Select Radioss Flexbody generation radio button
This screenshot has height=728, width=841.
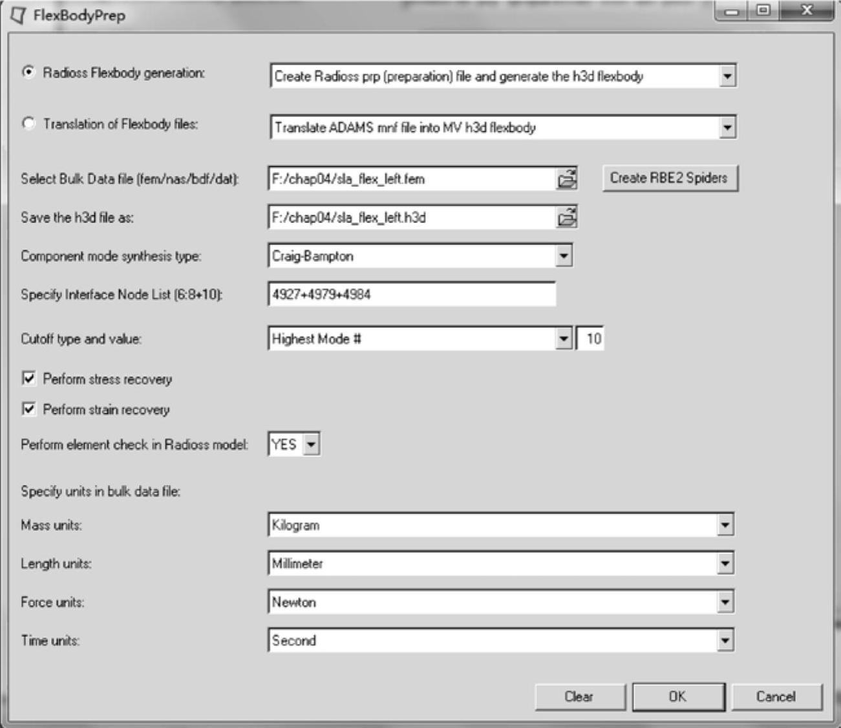coord(28,72)
